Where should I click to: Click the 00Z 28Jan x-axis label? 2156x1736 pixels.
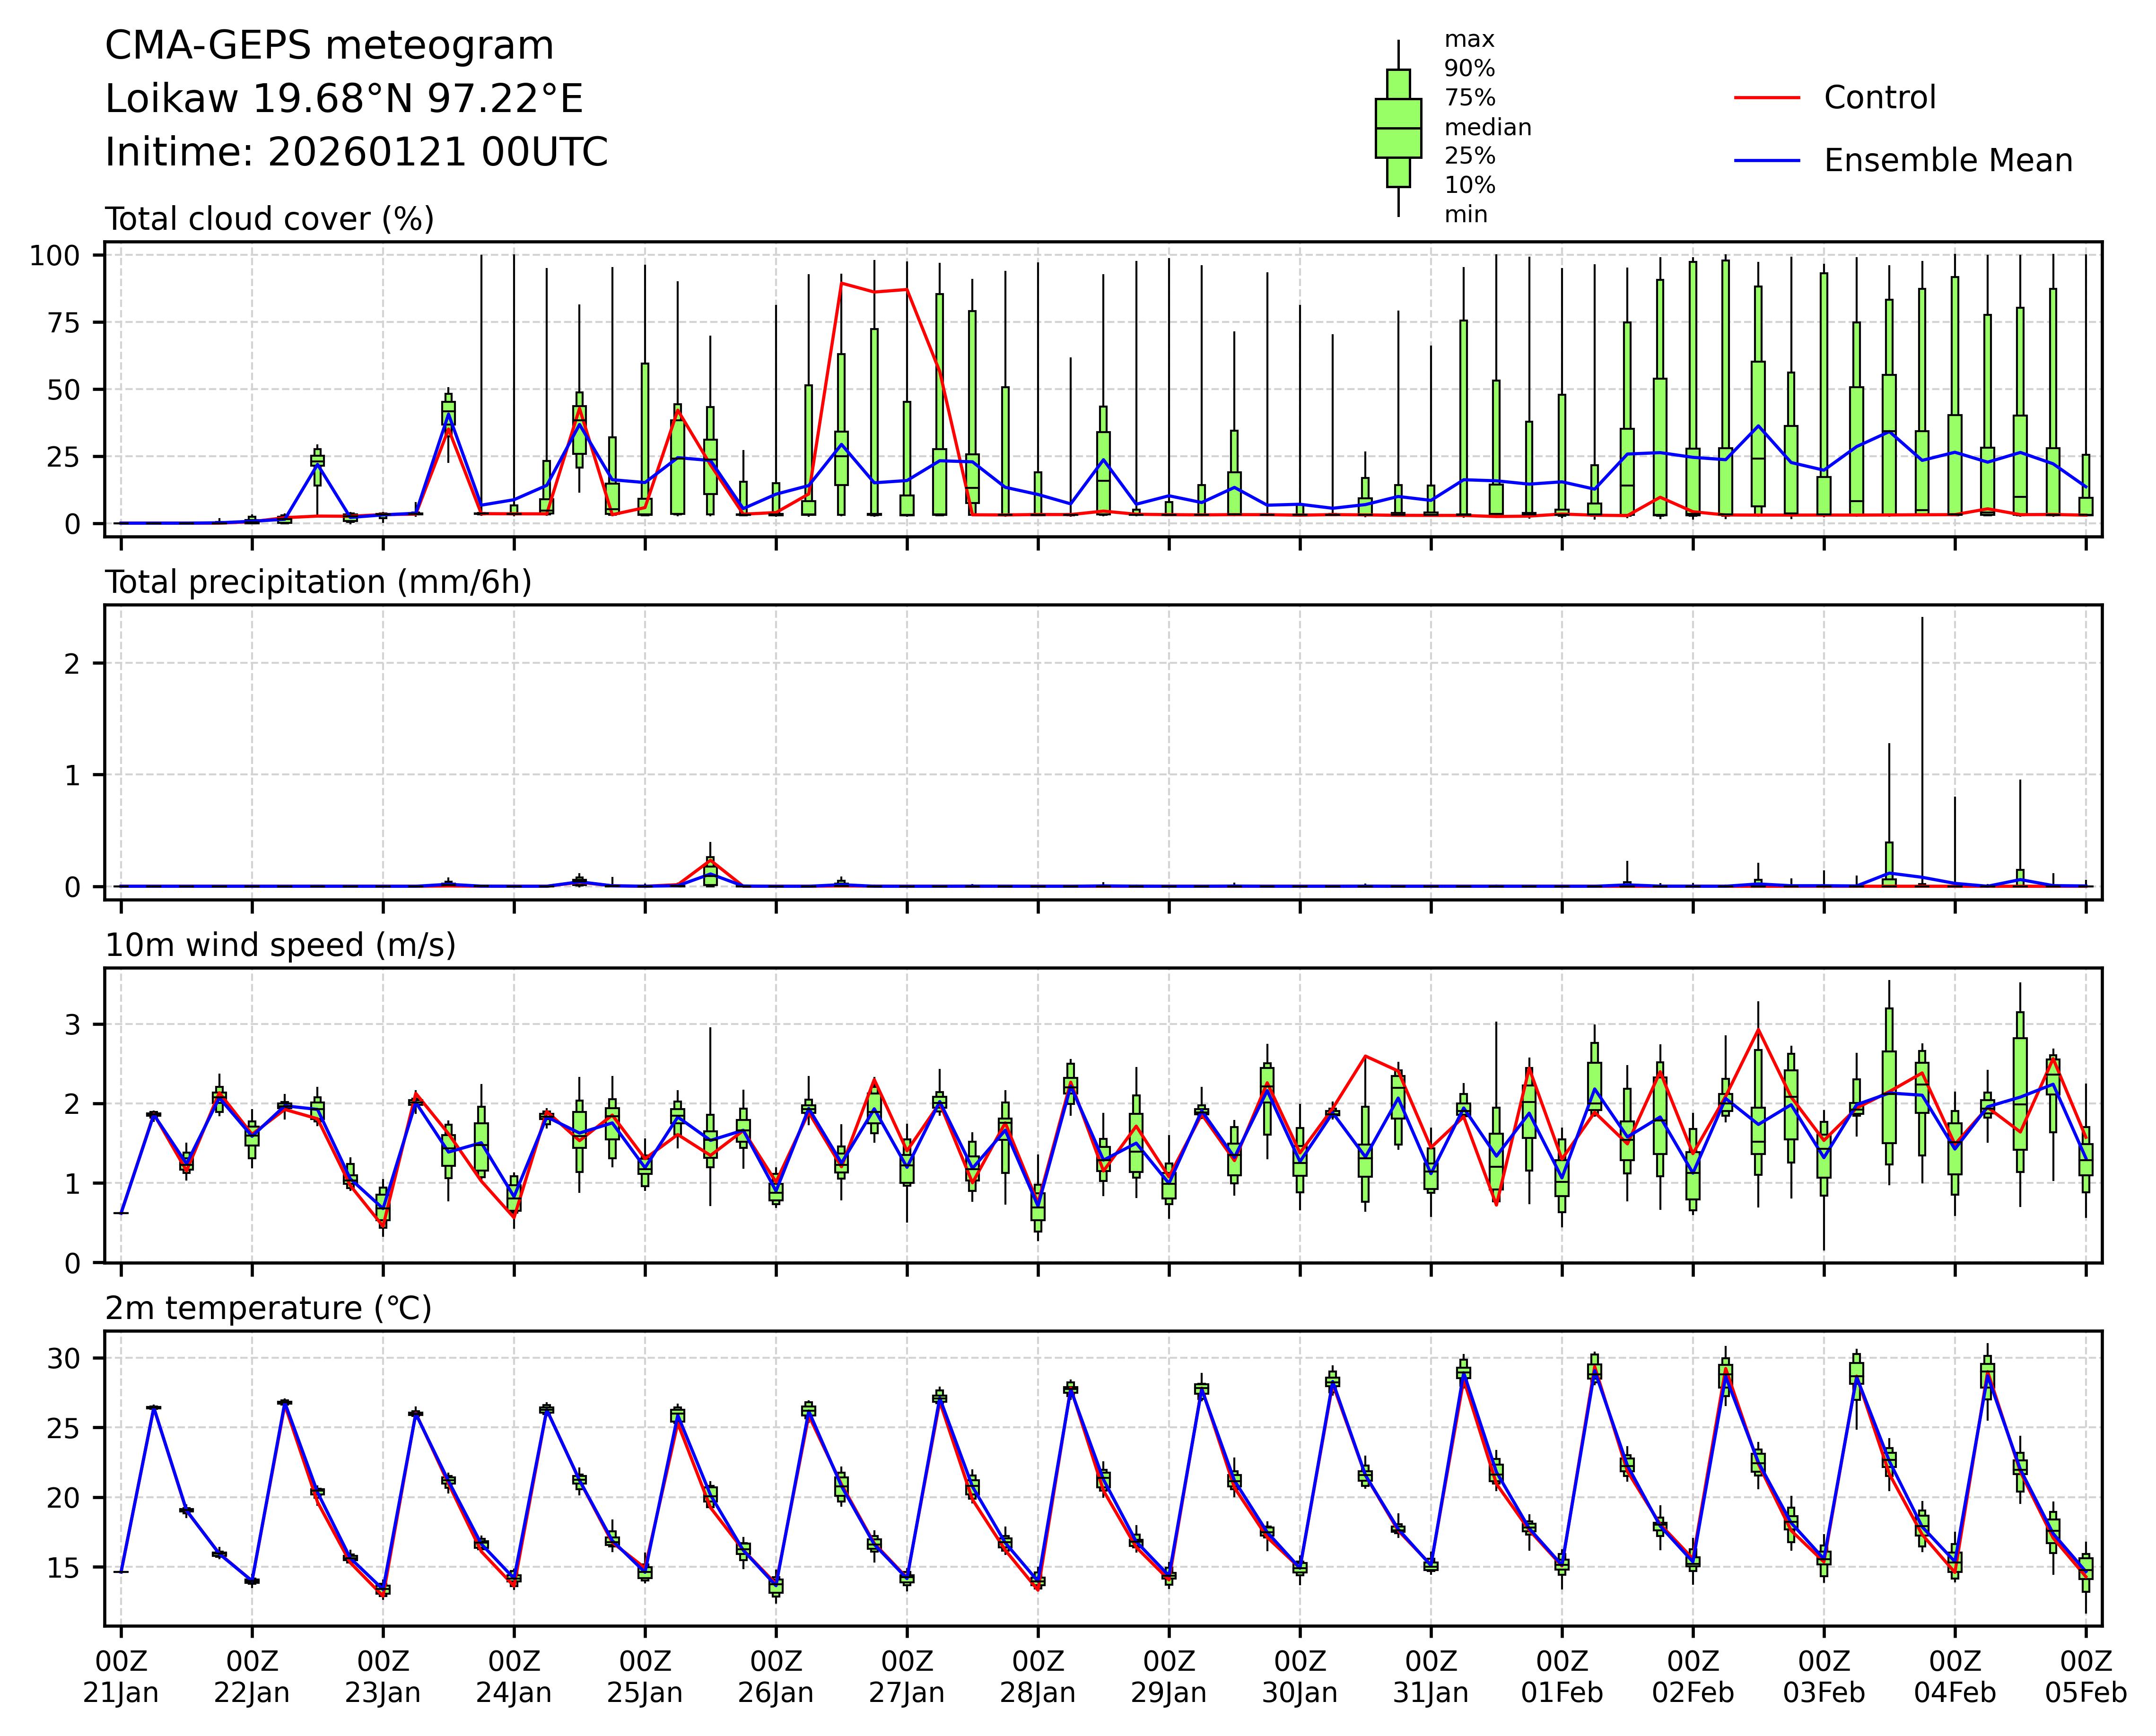1038,1677
